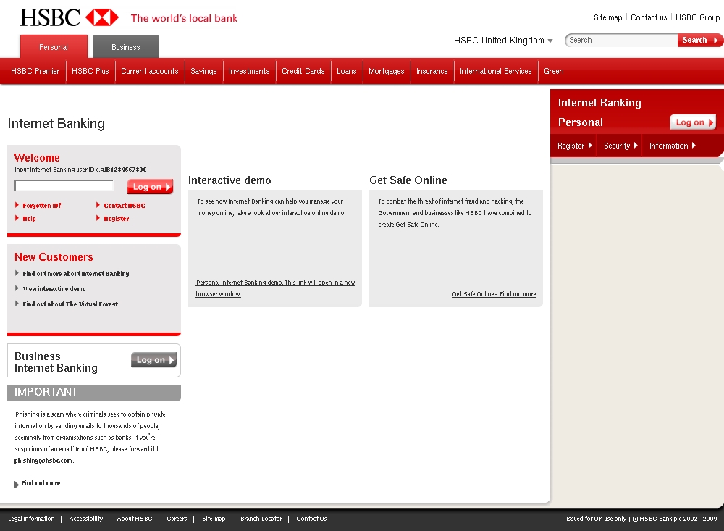Image resolution: width=724 pixels, height=531 pixels.
Task: Open the Get Safe Online - Find out more link
Action: [494, 294]
